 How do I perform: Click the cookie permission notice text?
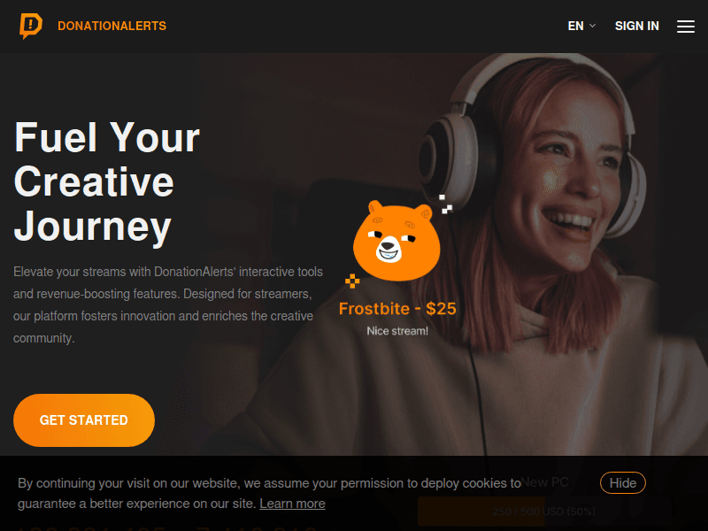[x=270, y=493]
